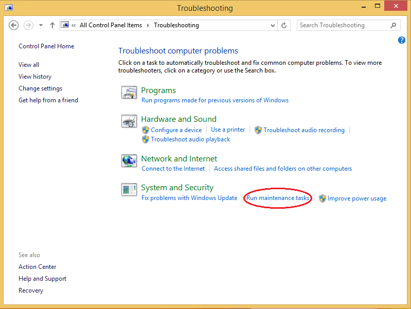
Task: Go to Control Panel Home
Action: pos(46,46)
